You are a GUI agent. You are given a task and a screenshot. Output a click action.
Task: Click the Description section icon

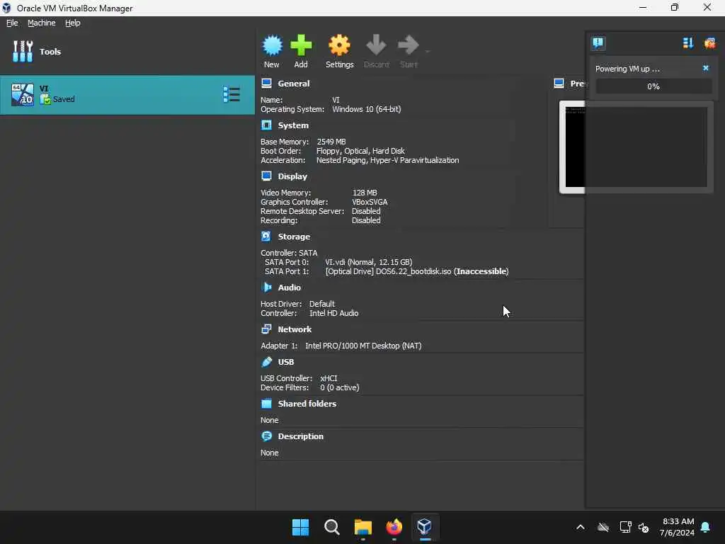[x=266, y=436]
